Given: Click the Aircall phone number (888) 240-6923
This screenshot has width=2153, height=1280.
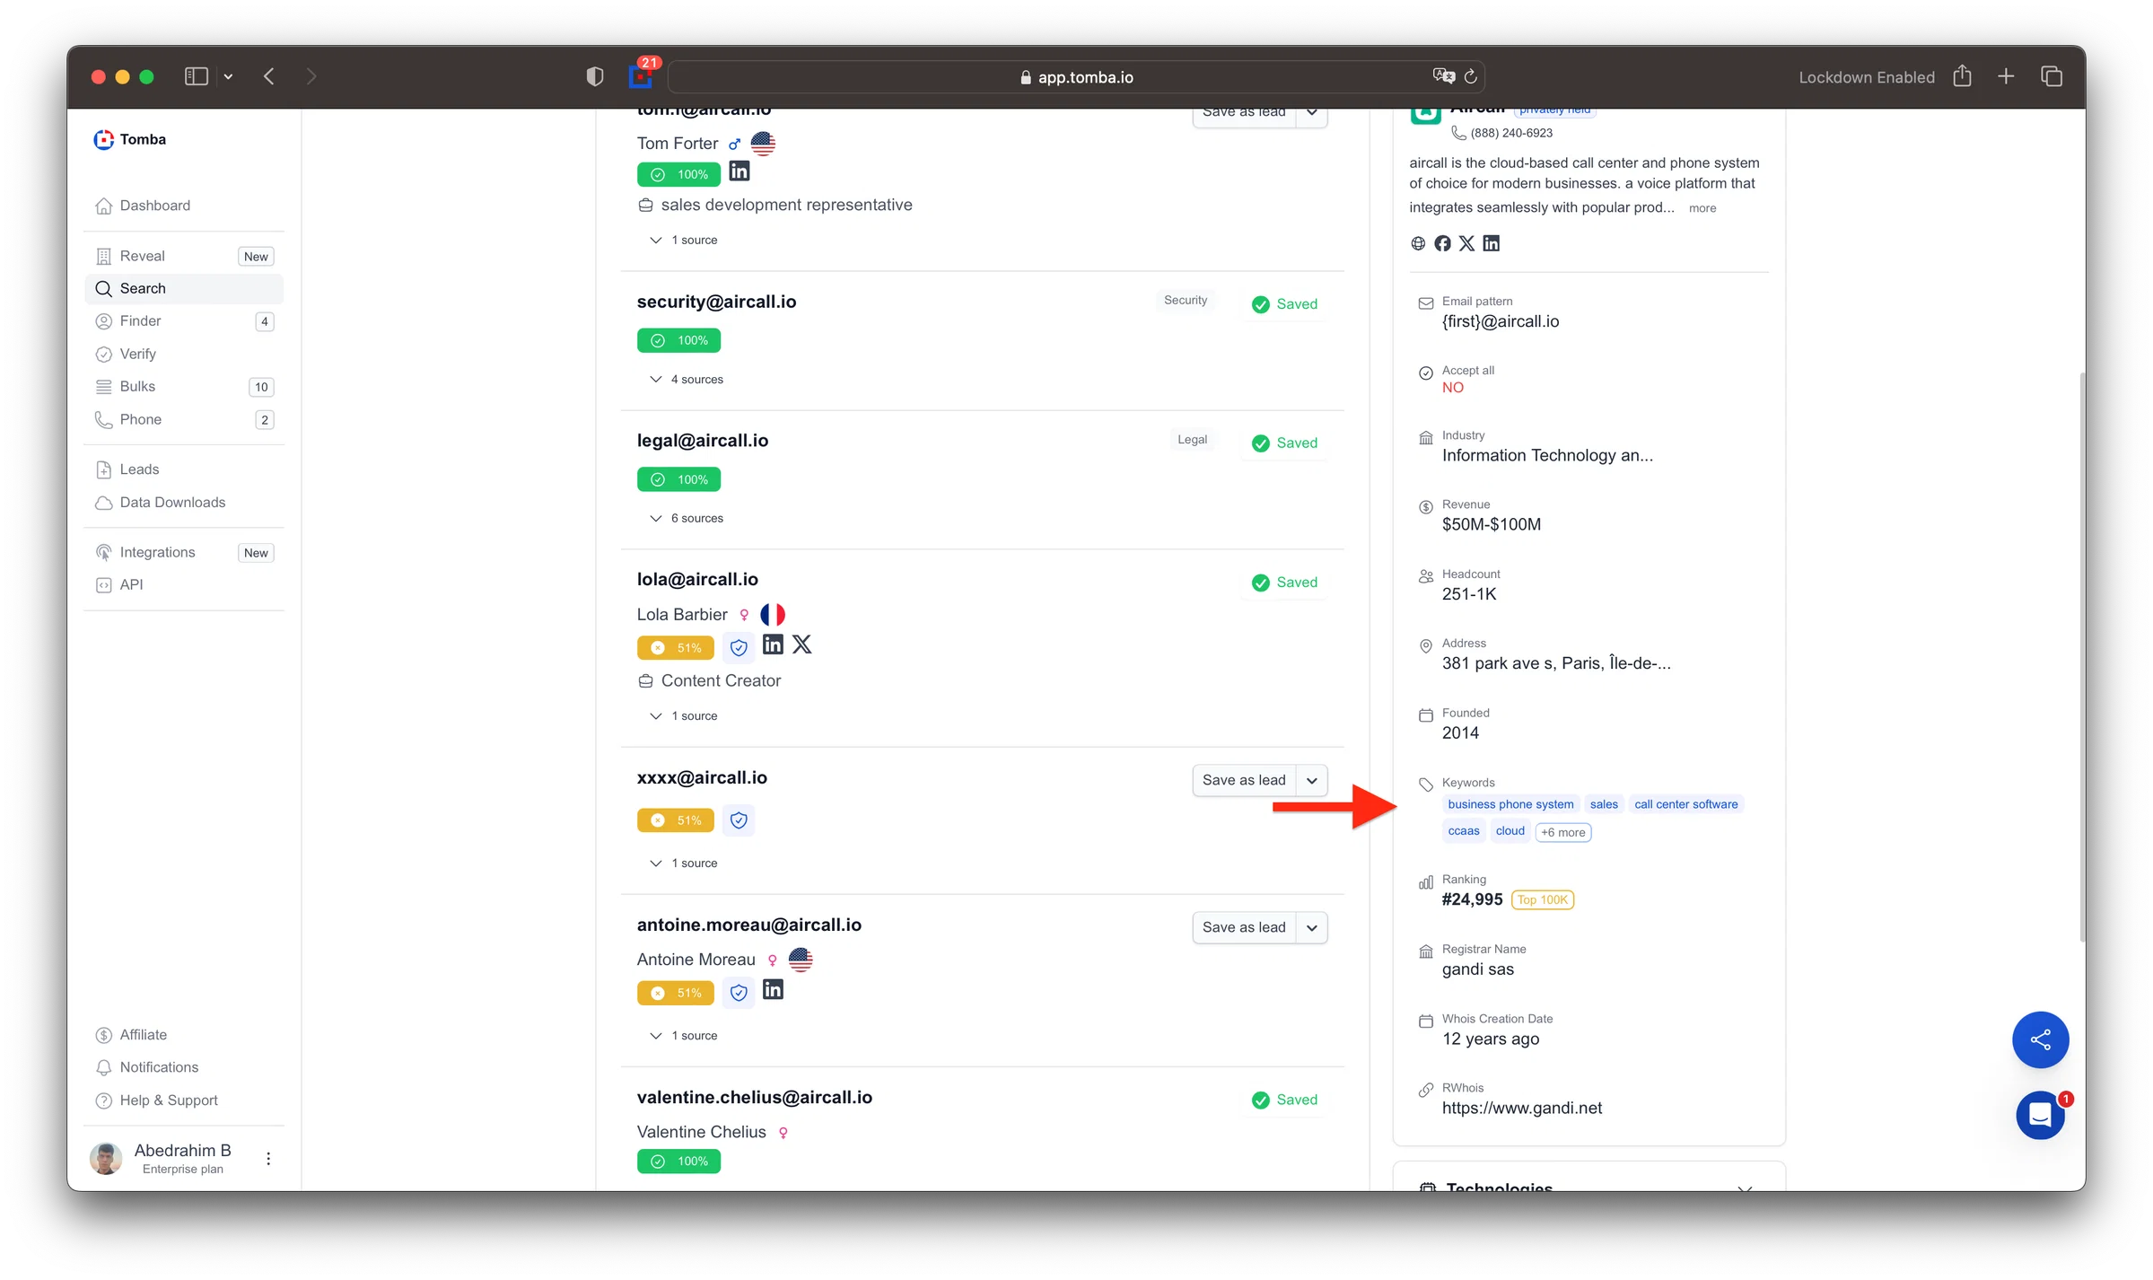Looking at the screenshot, I should tap(1511, 134).
